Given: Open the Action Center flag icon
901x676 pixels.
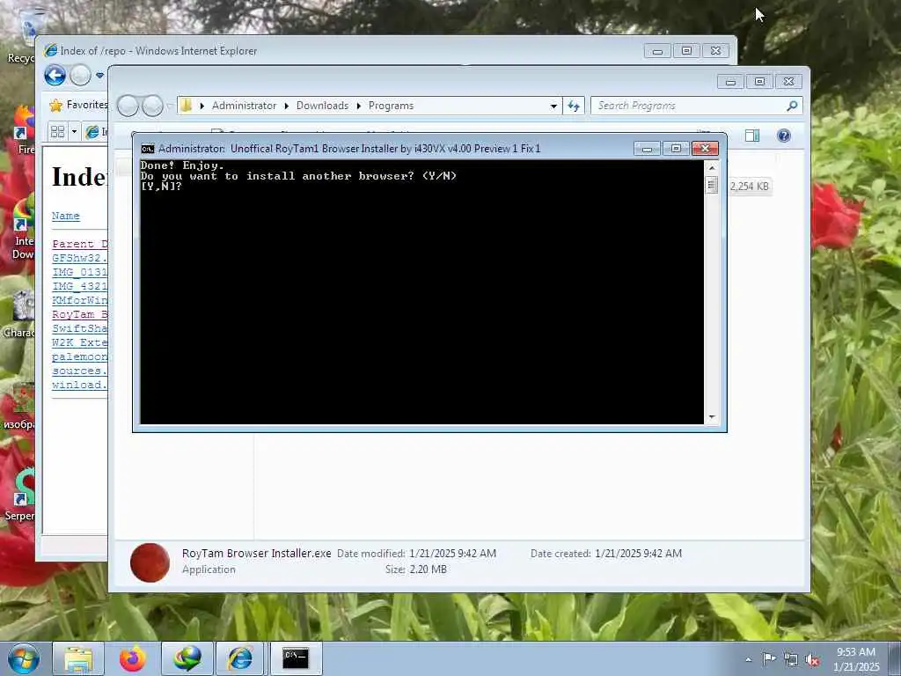Looking at the screenshot, I should [x=769, y=658].
